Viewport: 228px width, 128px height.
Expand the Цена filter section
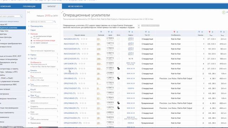click(32, 47)
